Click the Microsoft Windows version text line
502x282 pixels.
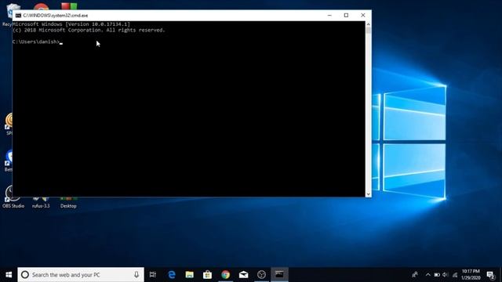71,24
